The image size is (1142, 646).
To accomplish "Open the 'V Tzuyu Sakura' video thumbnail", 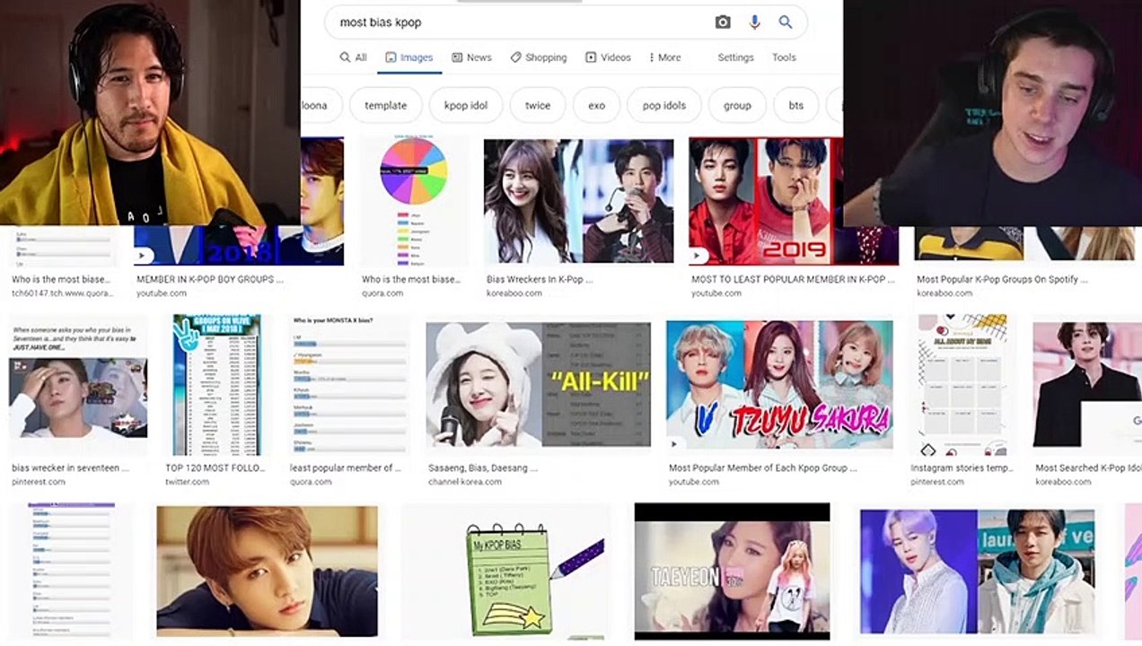I will [779, 384].
